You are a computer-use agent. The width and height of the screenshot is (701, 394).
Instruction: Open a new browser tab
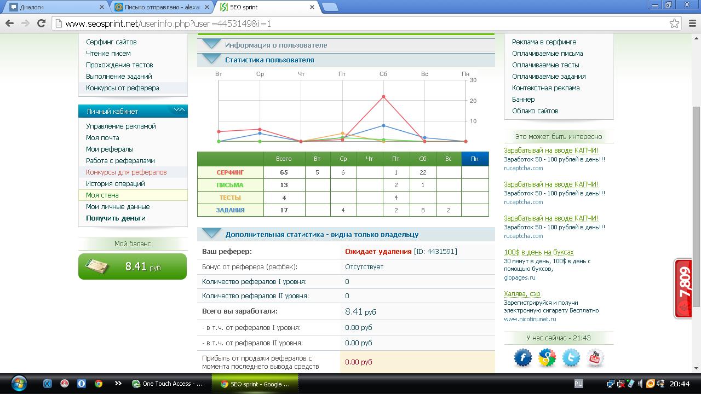click(x=329, y=7)
